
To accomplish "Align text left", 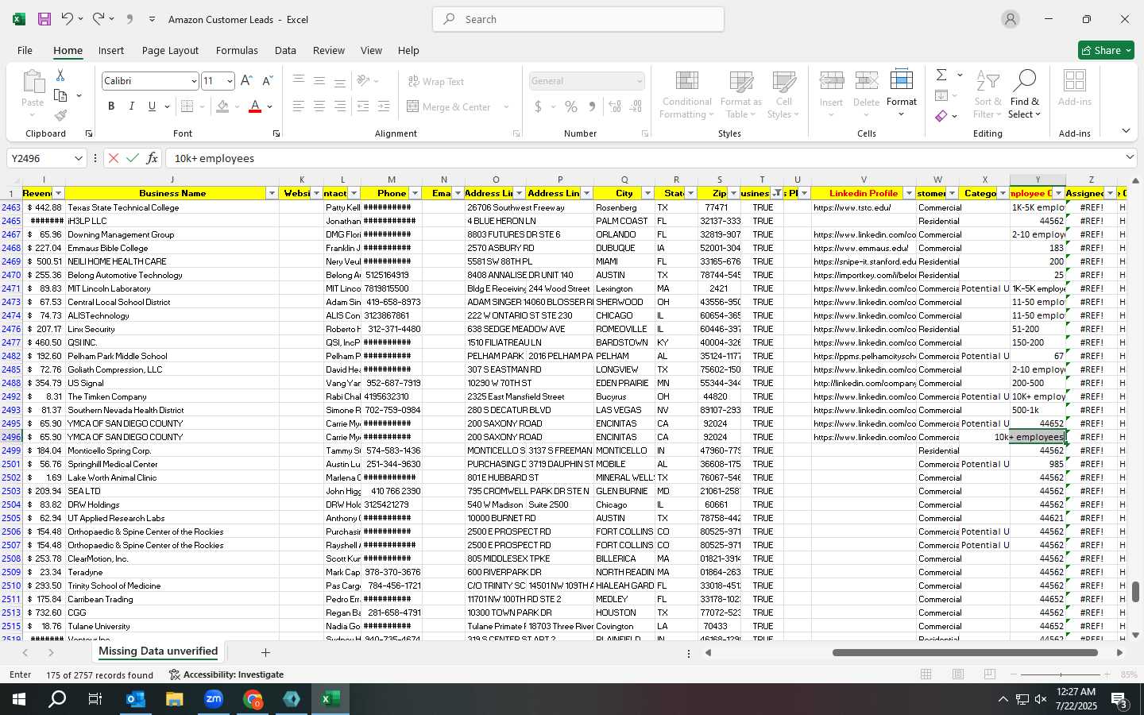I will tap(298, 106).
